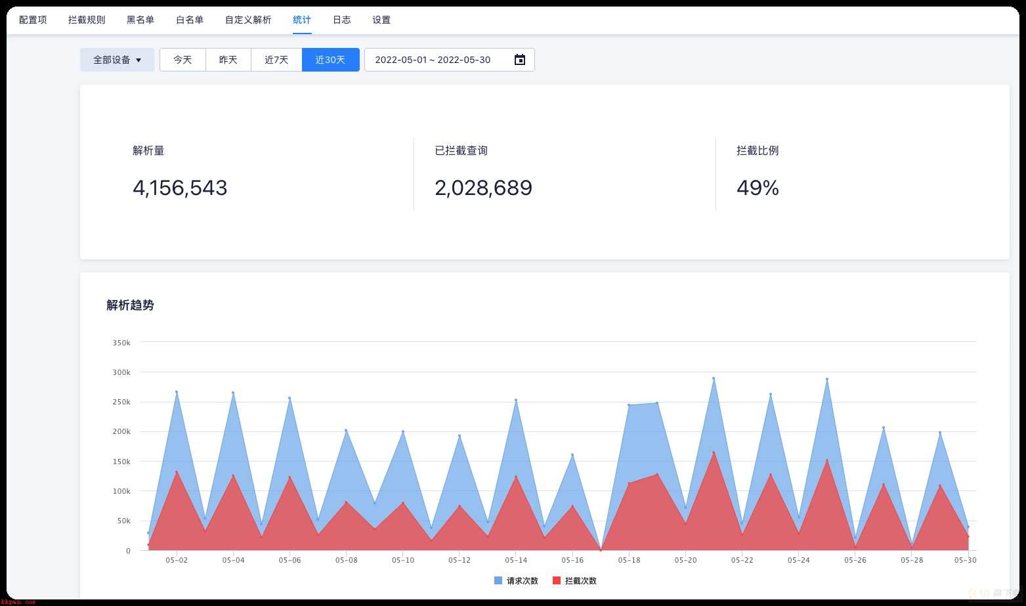This screenshot has width=1026, height=606.
Task: Choose the 昨天 time range button
Action: [x=228, y=60]
